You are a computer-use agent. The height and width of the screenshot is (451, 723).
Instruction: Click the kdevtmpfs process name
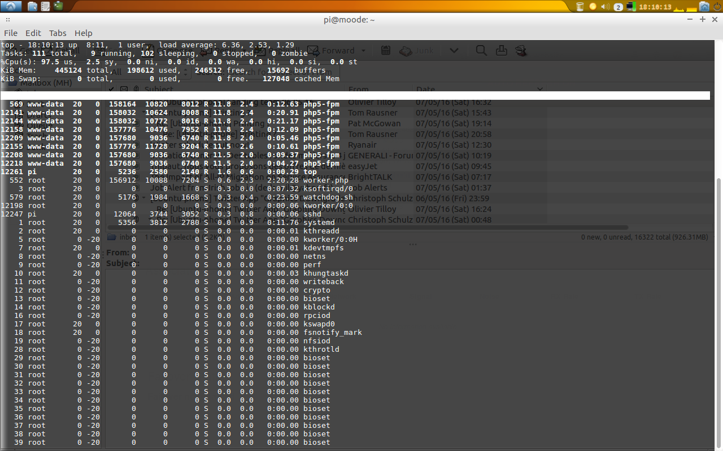pyautogui.click(x=324, y=248)
